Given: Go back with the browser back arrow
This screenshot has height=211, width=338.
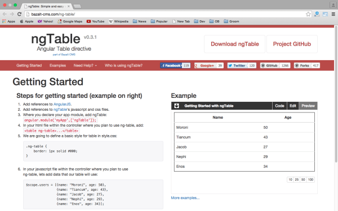Looking at the screenshot, I should point(5,14).
